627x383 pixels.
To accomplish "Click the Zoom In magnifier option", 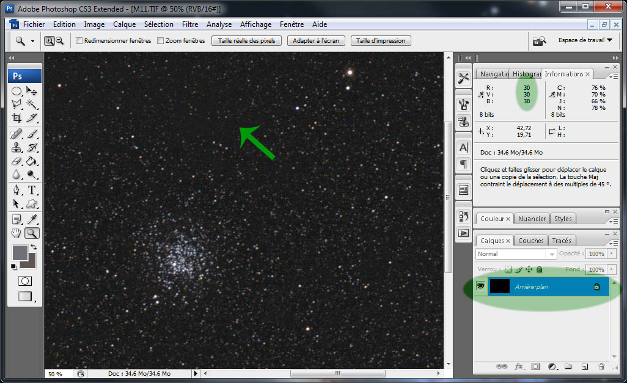I will click(x=49, y=41).
